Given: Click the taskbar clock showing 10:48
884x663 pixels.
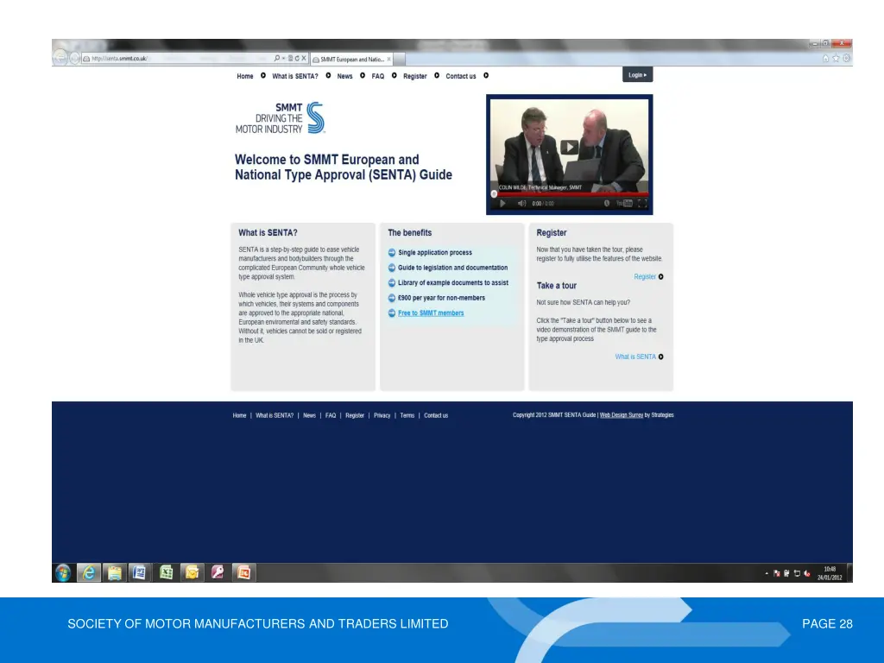Looking at the screenshot, I should tap(830, 573).
